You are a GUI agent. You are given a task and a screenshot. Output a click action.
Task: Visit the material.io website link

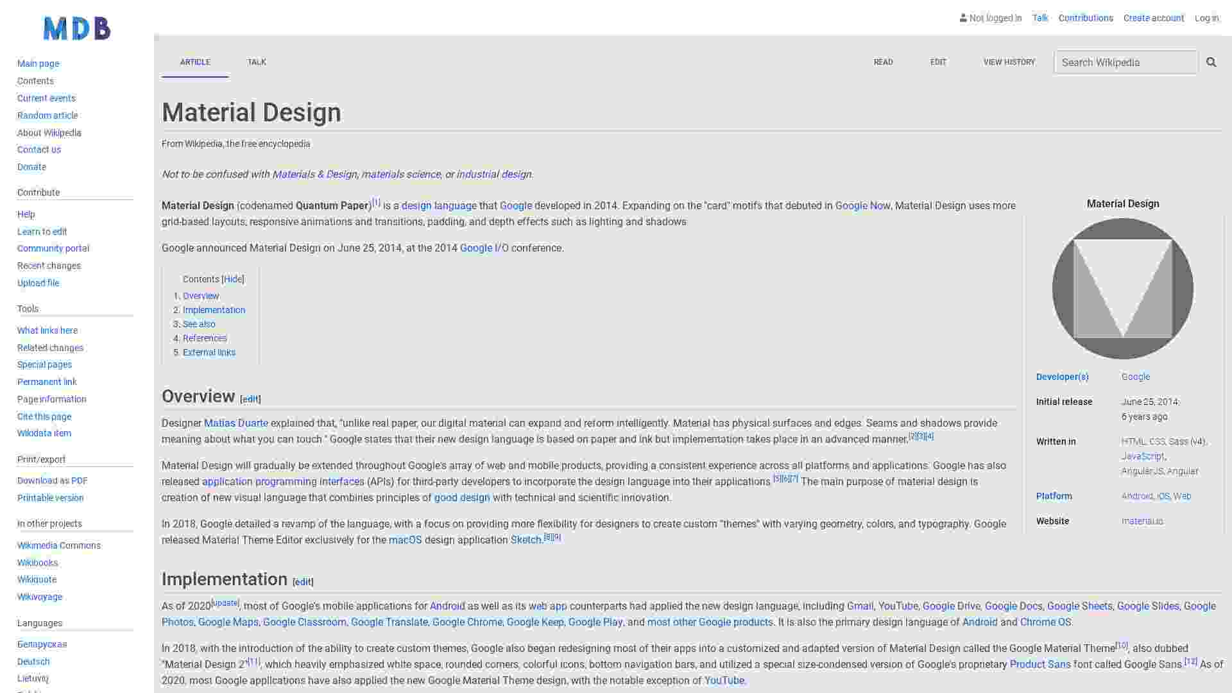(x=1142, y=522)
